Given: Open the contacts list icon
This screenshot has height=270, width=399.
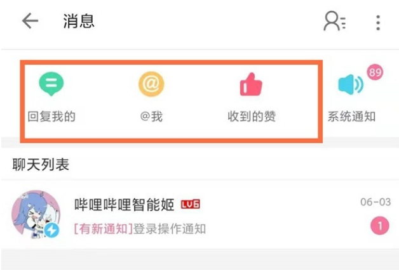Looking at the screenshot, I should click(334, 21).
